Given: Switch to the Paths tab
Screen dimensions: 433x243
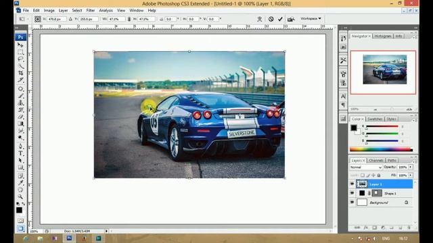Looking at the screenshot, I should pyautogui.click(x=392, y=161).
